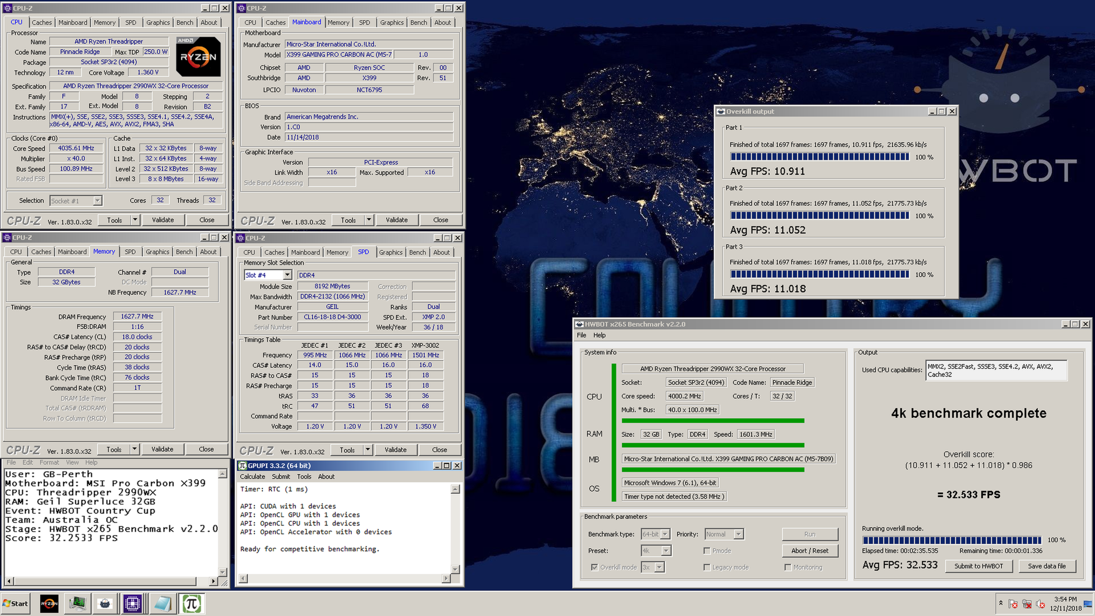
Task: Expand Tools dropdown arrow in CPU-Z CPU window
Action: pyautogui.click(x=135, y=220)
